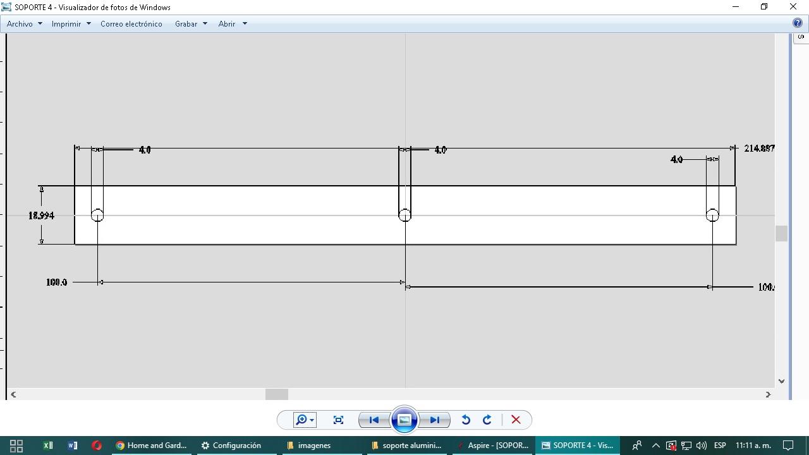
Task: Open Excel from the taskbar
Action: 48,446
